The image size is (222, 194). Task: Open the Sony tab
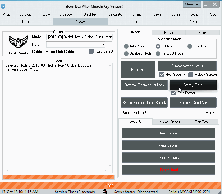195,14
